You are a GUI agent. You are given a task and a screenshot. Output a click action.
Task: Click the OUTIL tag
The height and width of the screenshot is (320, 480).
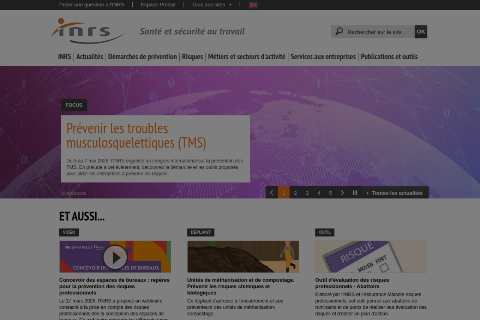(x=325, y=232)
